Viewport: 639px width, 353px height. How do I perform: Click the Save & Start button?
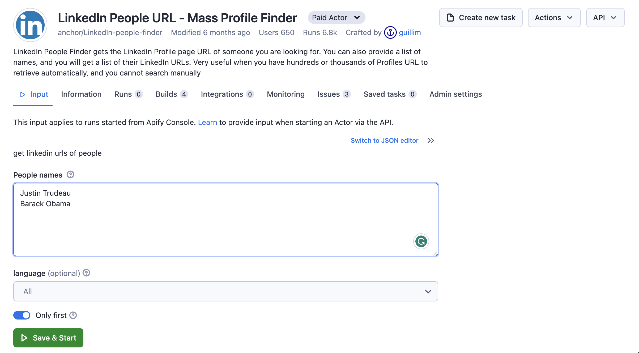tap(48, 338)
